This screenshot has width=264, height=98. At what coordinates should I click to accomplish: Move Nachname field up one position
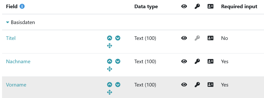point(110,61)
